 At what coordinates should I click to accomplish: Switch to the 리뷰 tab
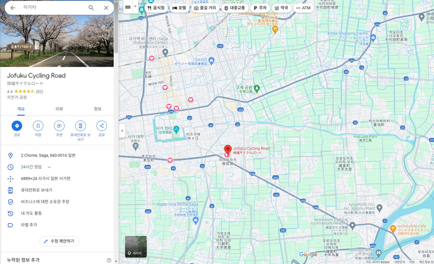(x=59, y=109)
